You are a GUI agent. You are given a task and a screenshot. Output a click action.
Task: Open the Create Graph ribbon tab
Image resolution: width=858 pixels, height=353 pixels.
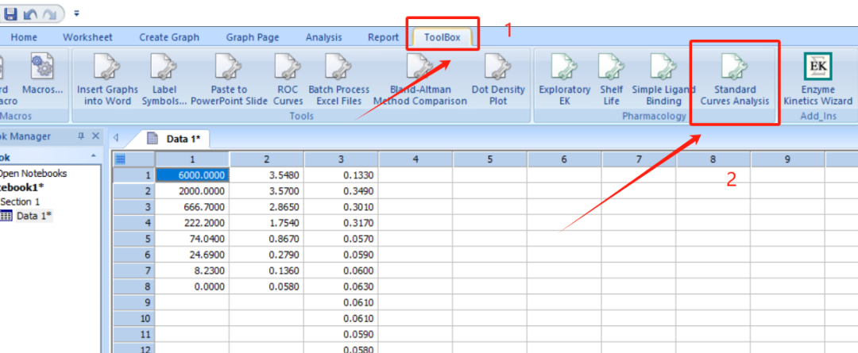point(169,37)
